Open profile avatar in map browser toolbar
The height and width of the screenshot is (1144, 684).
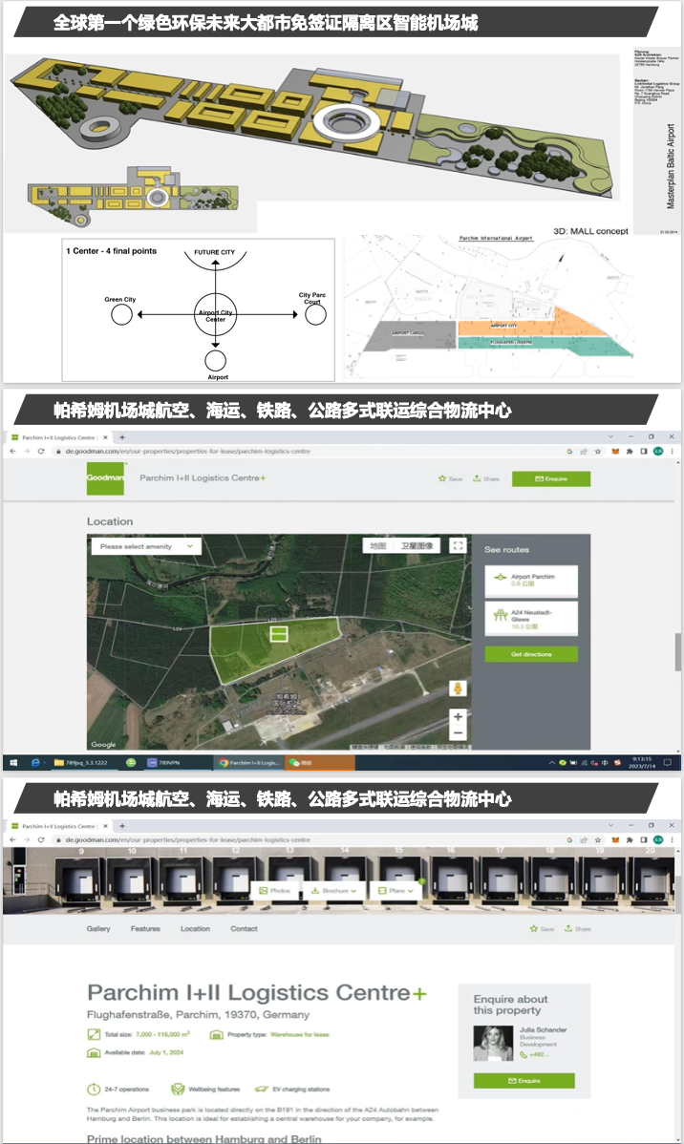click(658, 451)
